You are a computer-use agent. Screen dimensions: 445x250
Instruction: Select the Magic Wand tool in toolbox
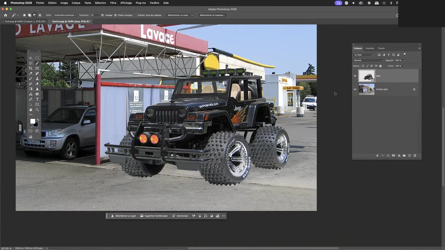pyautogui.click(x=37, y=63)
